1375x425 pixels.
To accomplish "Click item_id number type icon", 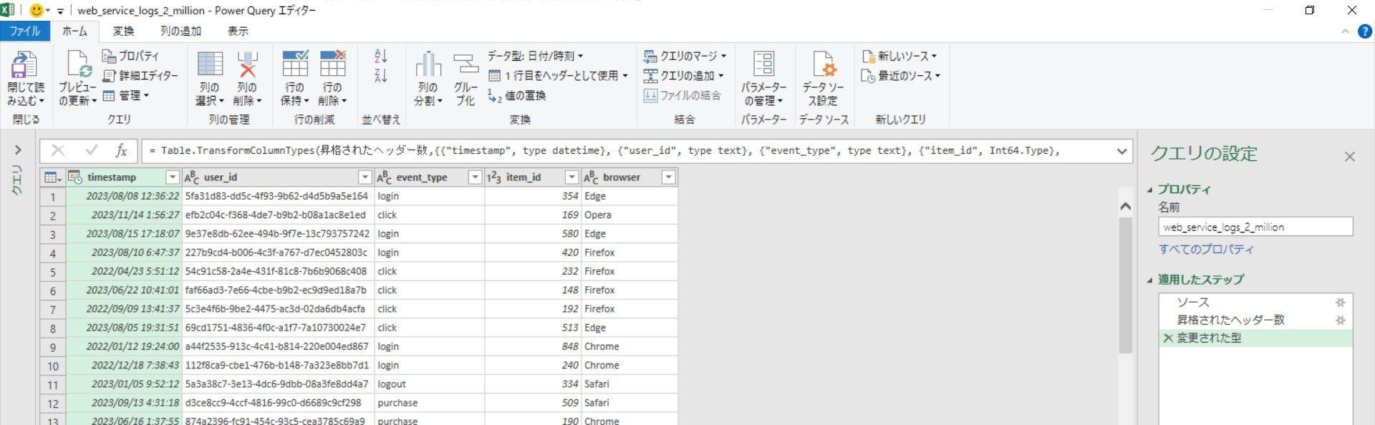I will [x=494, y=177].
